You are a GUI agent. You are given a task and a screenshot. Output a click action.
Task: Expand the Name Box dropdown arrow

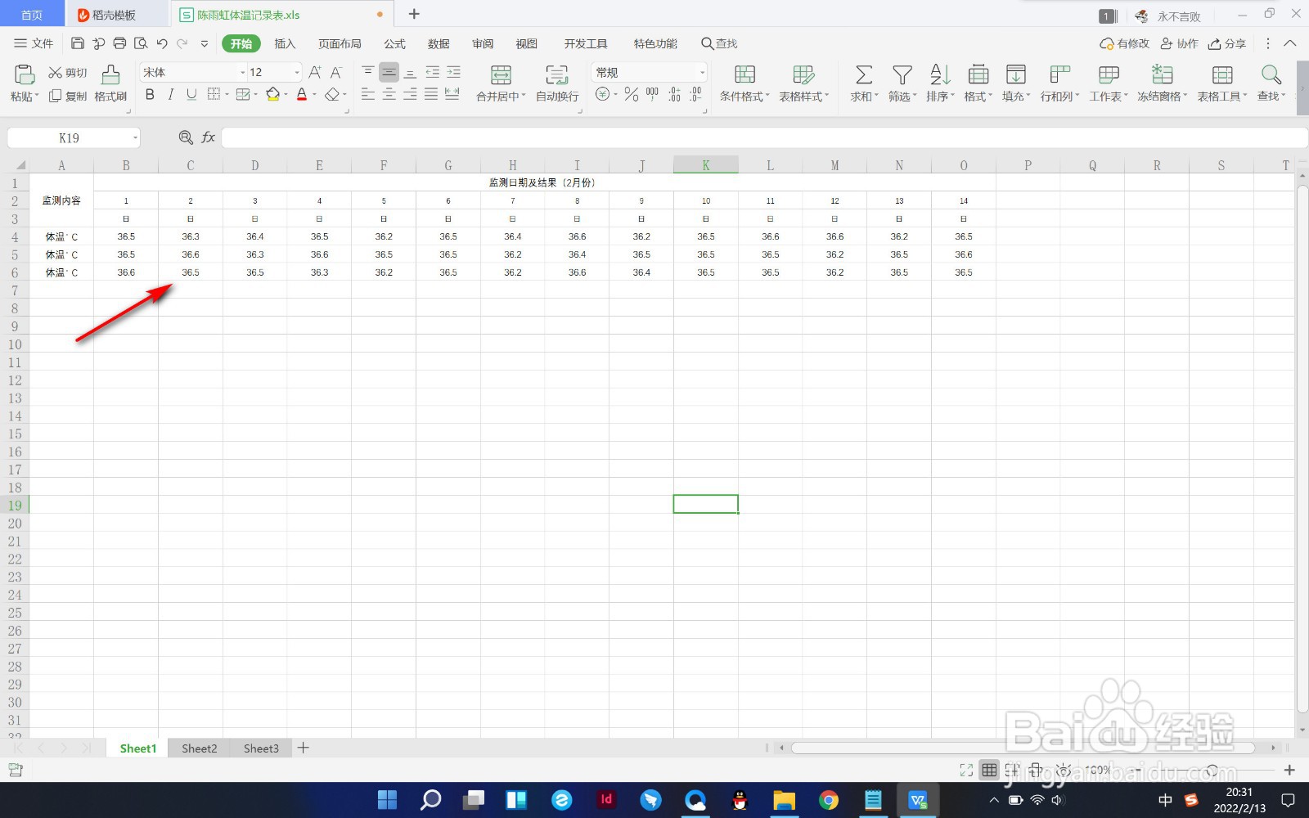(135, 137)
